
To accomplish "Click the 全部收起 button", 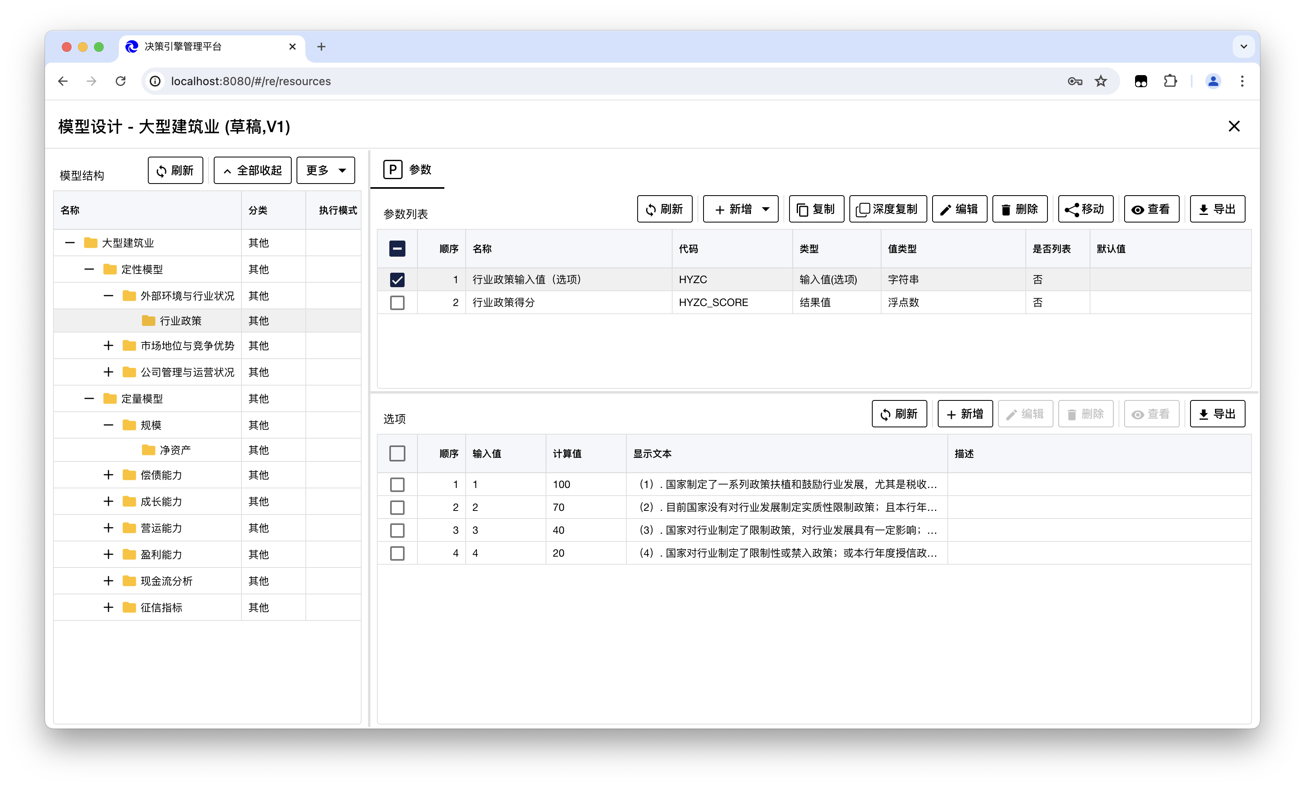I will coord(252,171).
